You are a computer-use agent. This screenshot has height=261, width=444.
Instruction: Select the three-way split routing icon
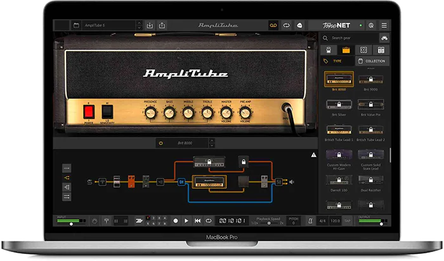(x=67, y=187)
